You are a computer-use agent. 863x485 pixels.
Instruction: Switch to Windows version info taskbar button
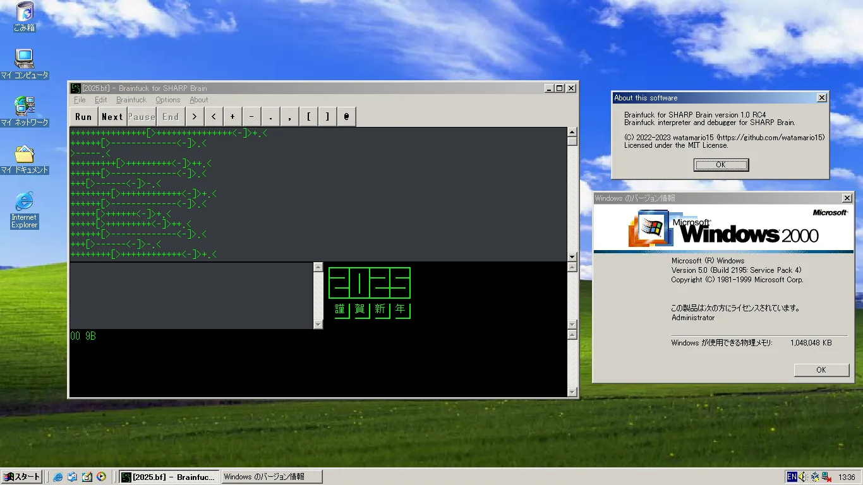point(272,477)
